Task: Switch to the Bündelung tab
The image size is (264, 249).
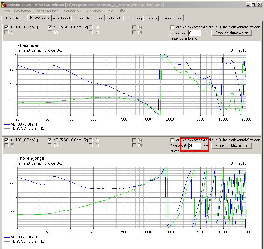Action: pyautogui.click(x=133, y=18)
